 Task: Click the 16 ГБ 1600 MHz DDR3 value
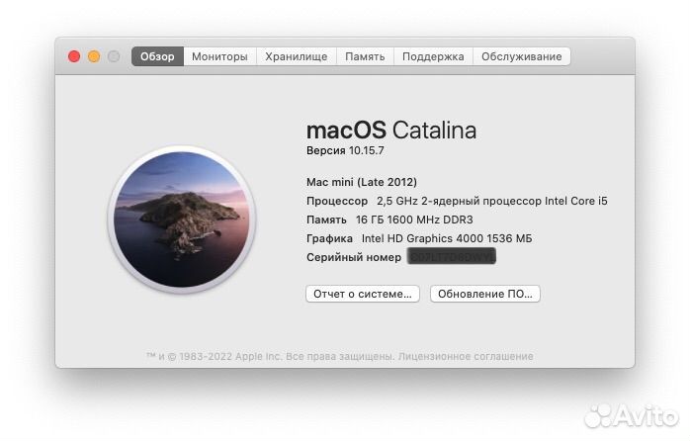point(414,220)
